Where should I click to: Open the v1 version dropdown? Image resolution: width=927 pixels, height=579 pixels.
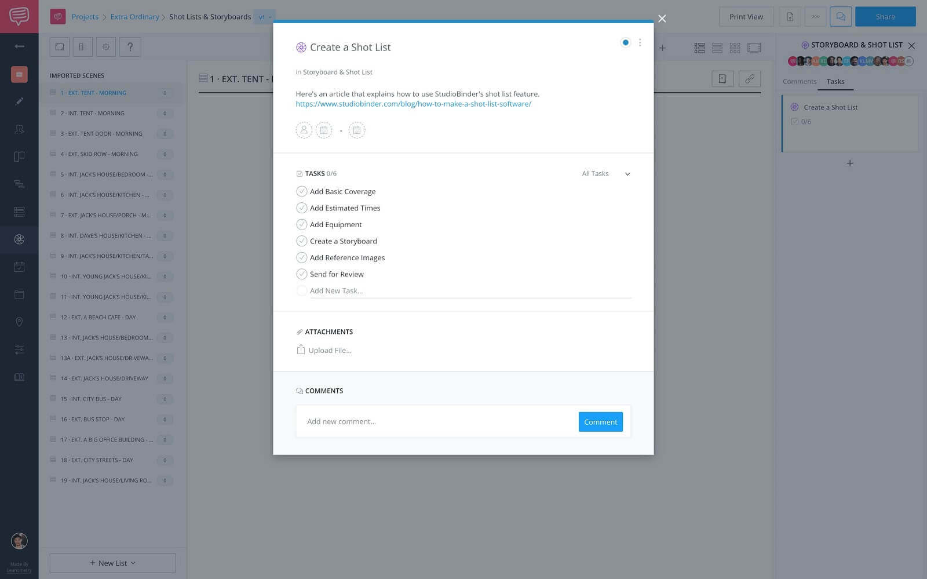point(265,17)
